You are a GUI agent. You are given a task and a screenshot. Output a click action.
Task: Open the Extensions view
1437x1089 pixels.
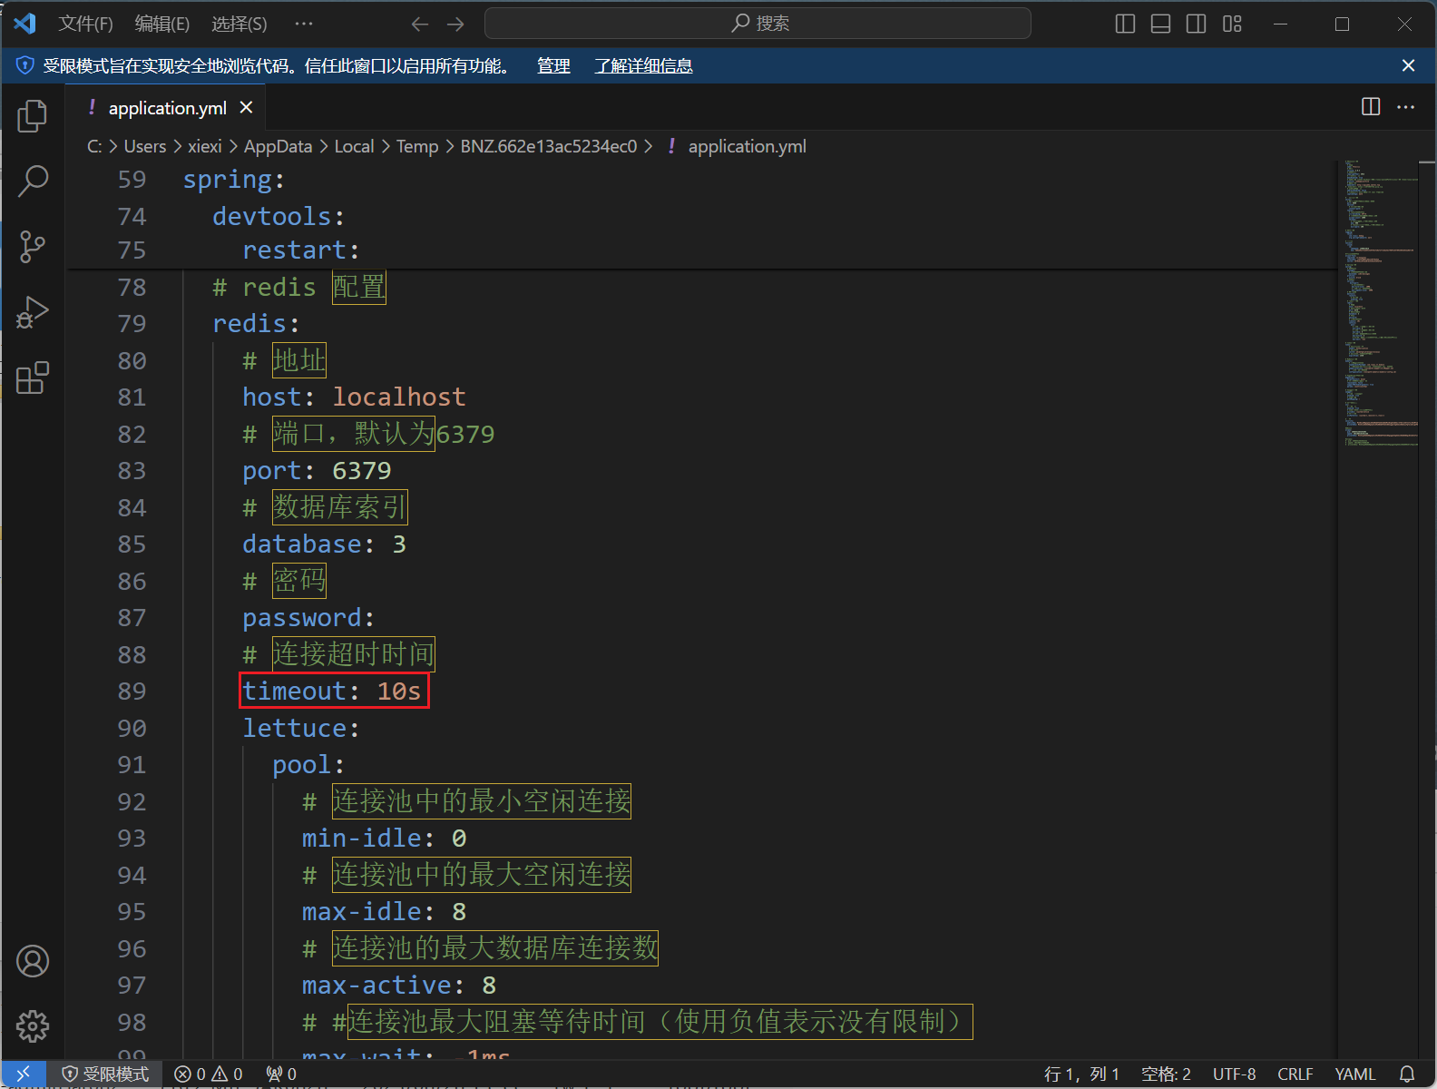point(33,378)
